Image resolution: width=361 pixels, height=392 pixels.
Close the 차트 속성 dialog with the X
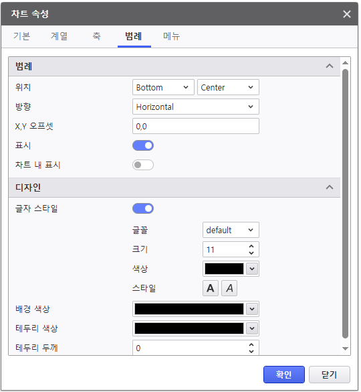pos(347,14)
